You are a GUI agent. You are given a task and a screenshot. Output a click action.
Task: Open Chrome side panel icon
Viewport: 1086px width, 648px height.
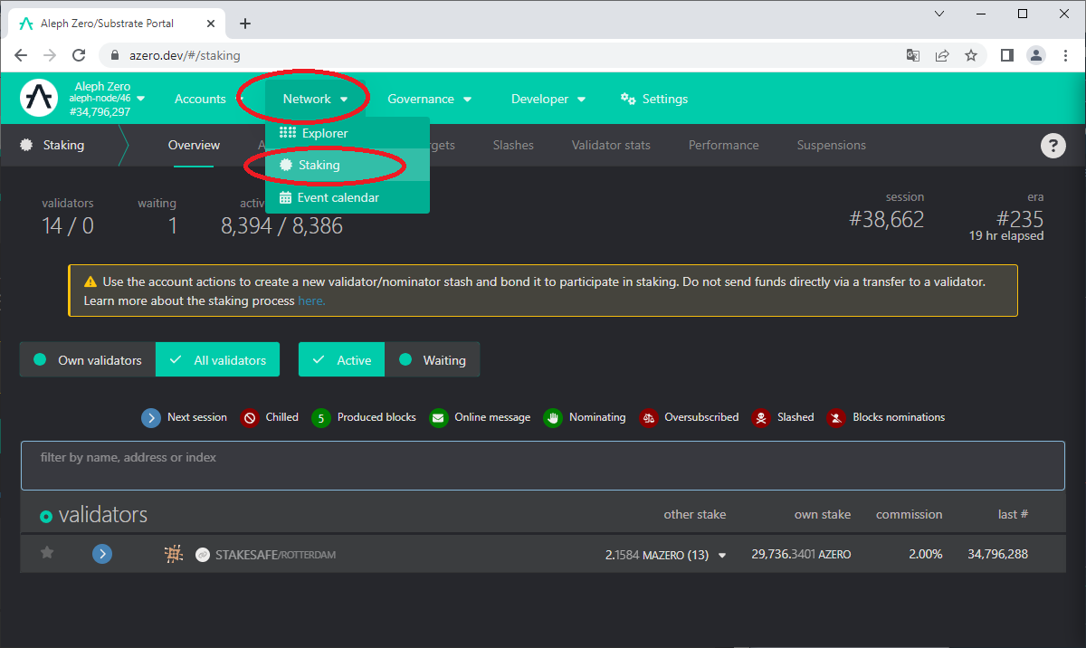point(1006,55)
